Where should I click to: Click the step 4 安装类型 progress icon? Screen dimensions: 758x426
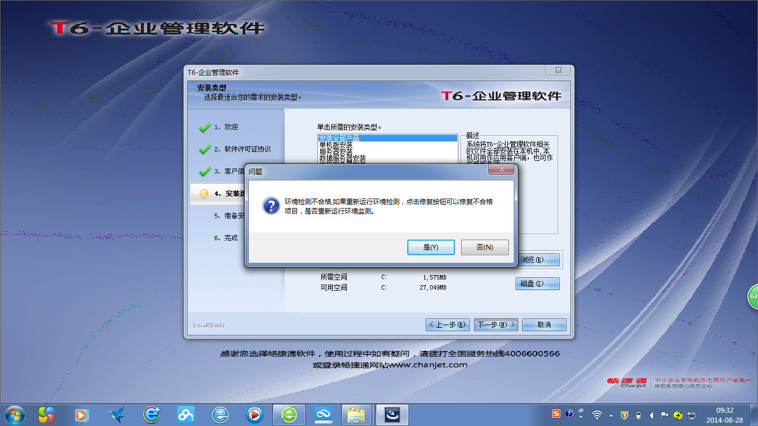[x=203, y=194]
